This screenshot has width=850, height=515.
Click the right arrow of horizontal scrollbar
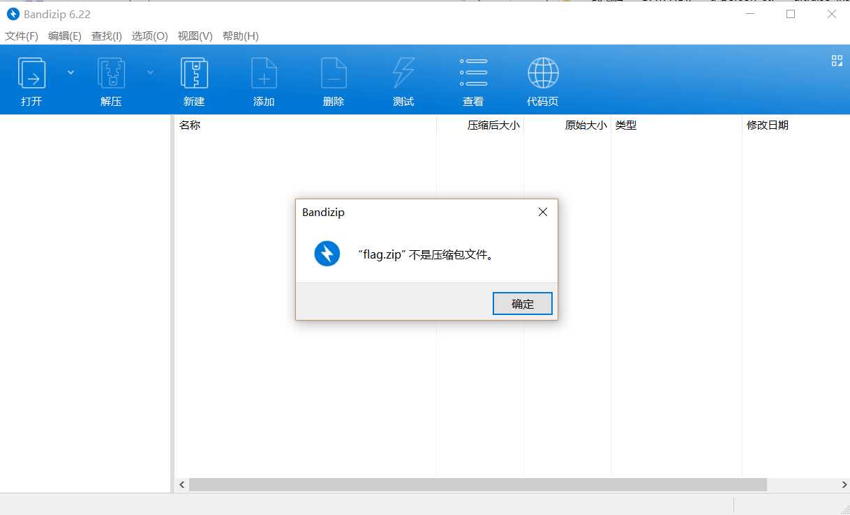point(843,484)
